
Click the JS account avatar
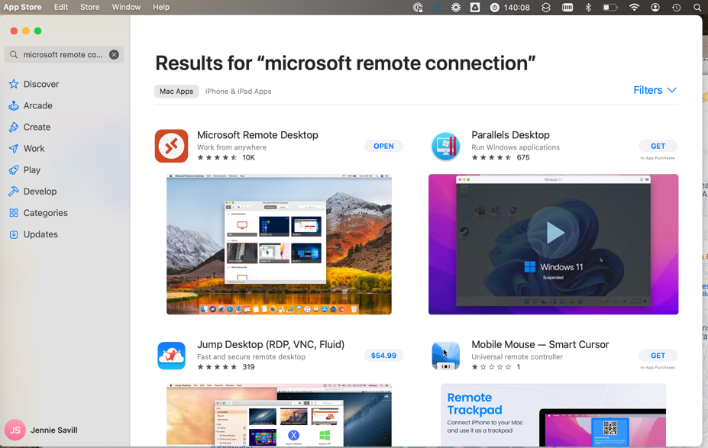tap(15, 430)
